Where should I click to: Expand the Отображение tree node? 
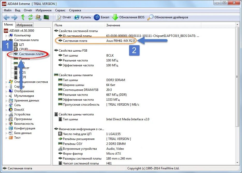(x=6, y=91)
